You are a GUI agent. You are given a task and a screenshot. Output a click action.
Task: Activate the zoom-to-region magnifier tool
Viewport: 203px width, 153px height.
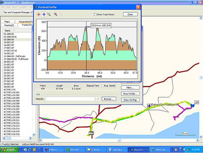(49, 14)
